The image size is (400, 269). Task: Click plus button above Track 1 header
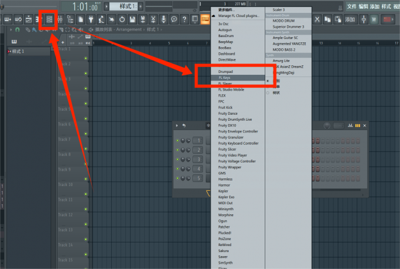pyautogui.click(x=63, y=42)
